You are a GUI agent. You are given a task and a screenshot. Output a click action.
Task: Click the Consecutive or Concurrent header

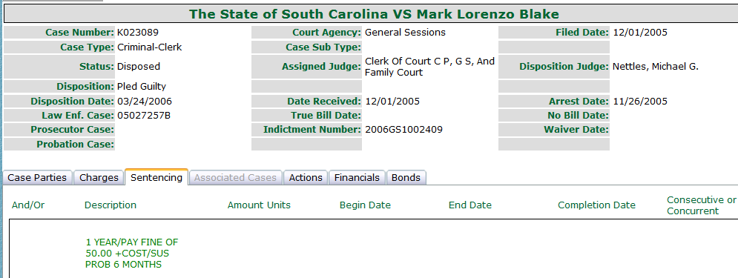click(x=702, y=205)
